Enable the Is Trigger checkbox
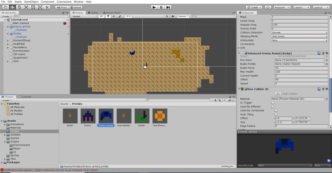Screen dimensions: 332x173 pyautogui.click(x=273, y=103)
